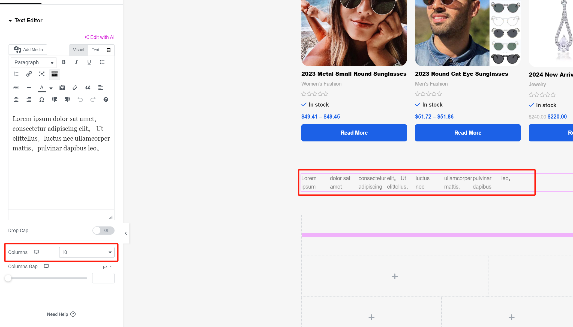573x327 pixels.
Task: Click the undo arrow icon
Action: [80, 99]
